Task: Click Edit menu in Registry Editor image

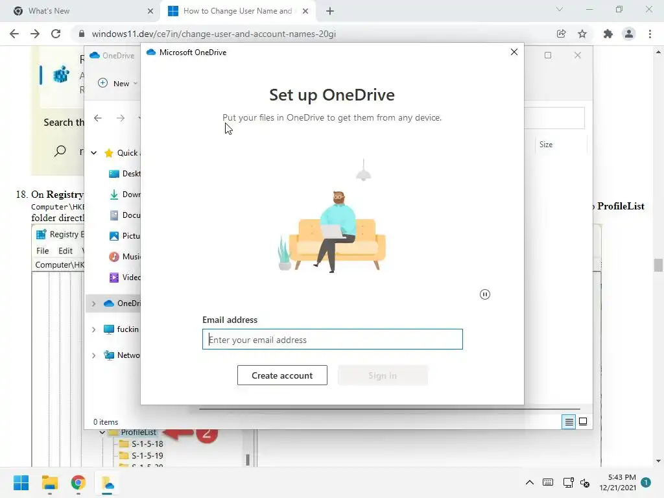Action: [65, 251]
